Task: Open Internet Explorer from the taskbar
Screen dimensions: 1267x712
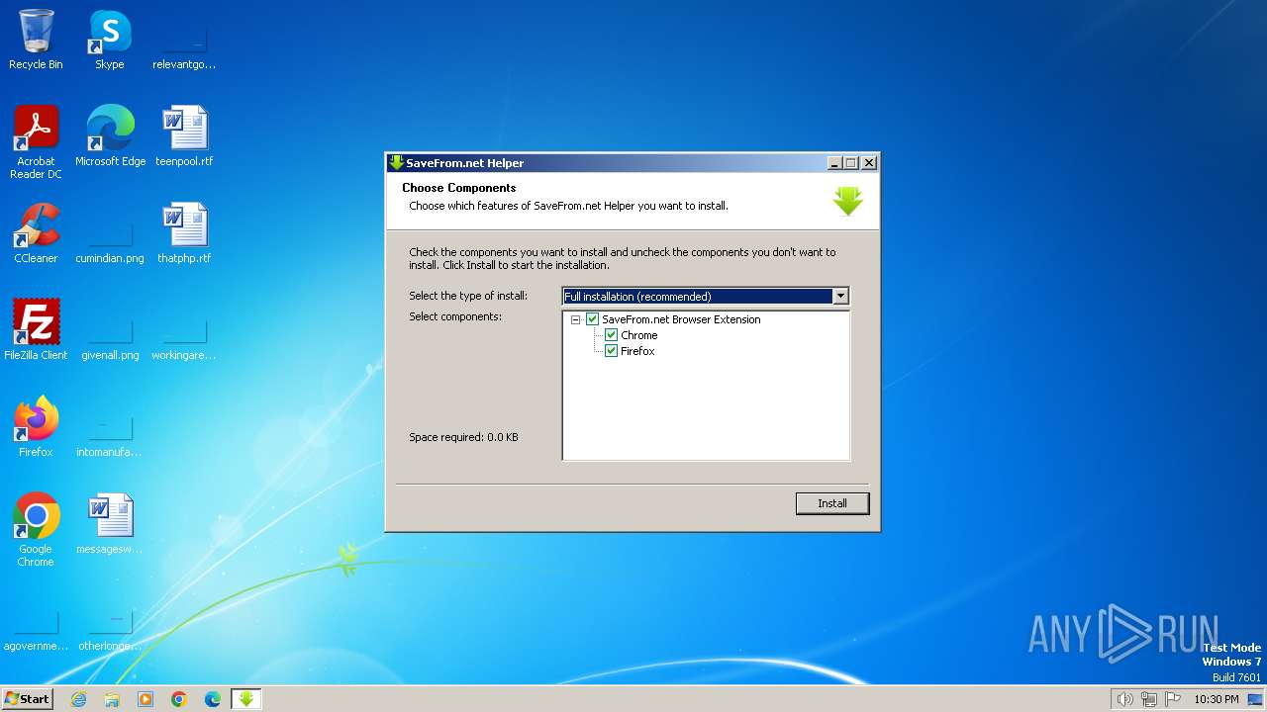Action: 78,699
